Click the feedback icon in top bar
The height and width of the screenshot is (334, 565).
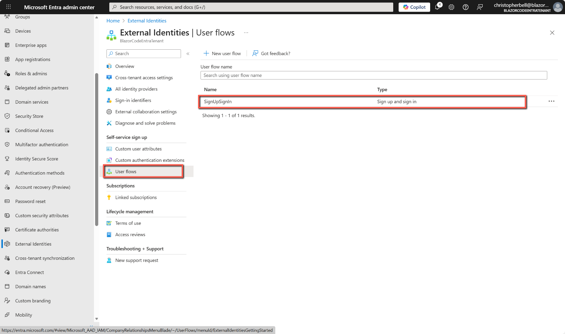[x=480, y=7]
